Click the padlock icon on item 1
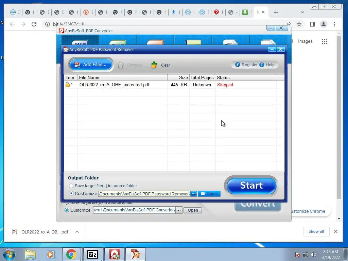Screen dimensions: 348x261 [68, 85]
